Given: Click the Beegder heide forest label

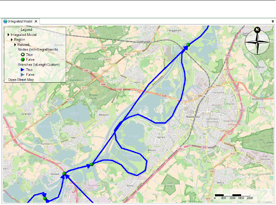Looking at the screenshot, I should [94, 96].
